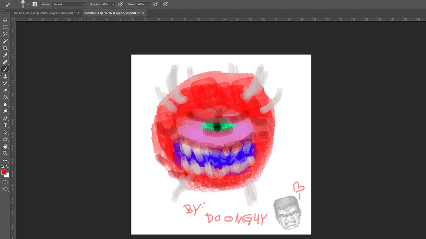Screen dimensions: 426x239
Task: Select the History Brush tool
Action: click(x=5, y=84)
